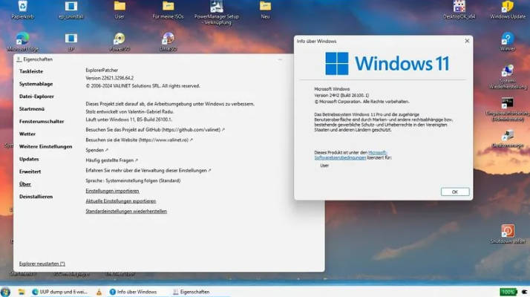The height and width of the screenshot is (297, 530).
Task: Click the orange cone taskbar icon
Action: [99, 292]
